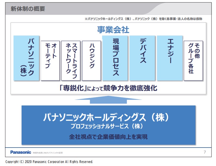The width and height of the screenshot is (216, 166).
Task: Select the ハウジング white box
Action: coord(91,60)
